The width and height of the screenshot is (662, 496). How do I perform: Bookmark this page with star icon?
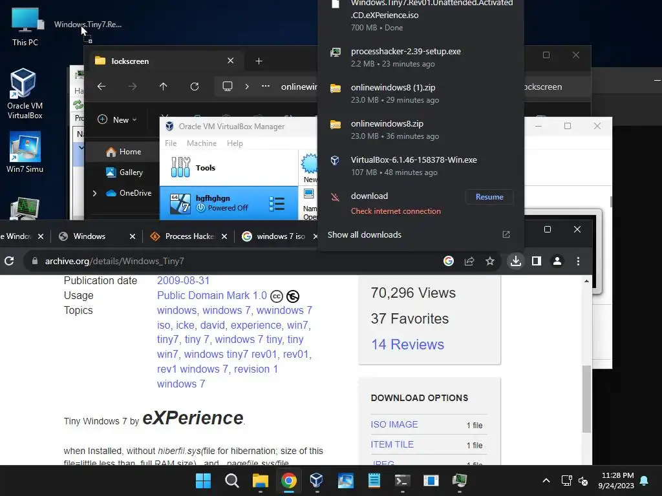pos(490,261)
